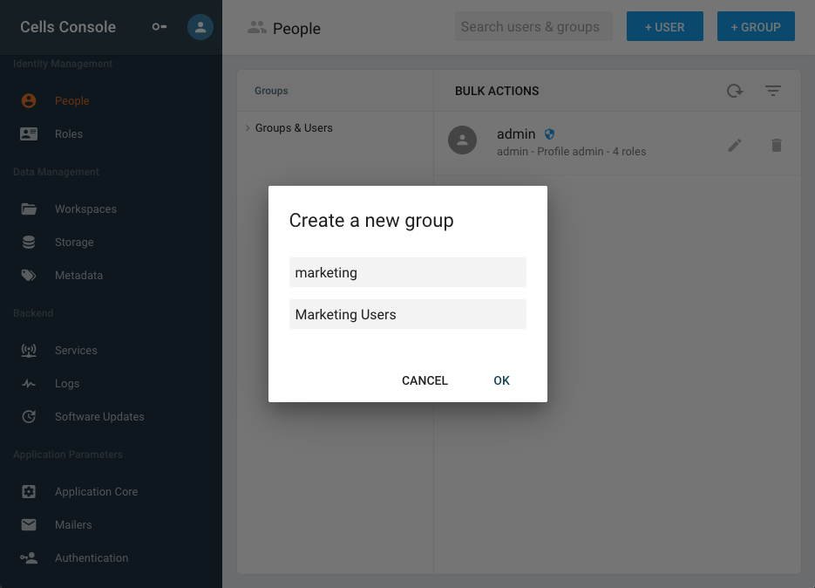Confirm group creation with OK

click(501, 380)
